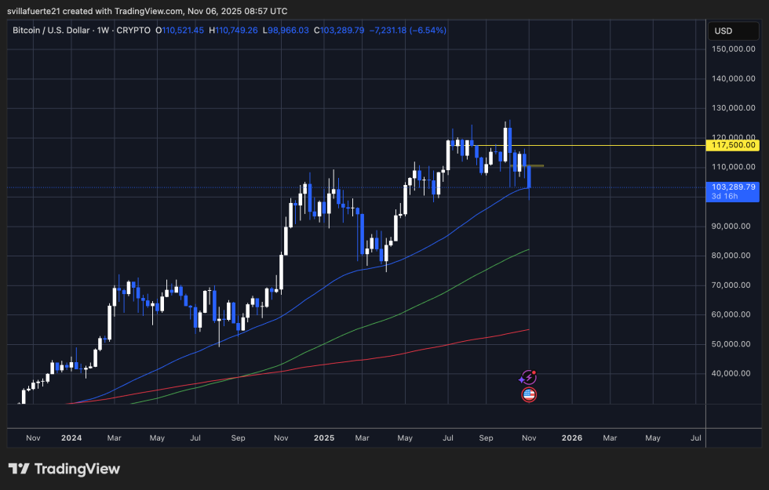
Task: Click the USD button in the top right
Action: pos(733,31)
